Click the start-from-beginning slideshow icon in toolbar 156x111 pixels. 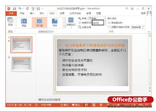[33, 9]
